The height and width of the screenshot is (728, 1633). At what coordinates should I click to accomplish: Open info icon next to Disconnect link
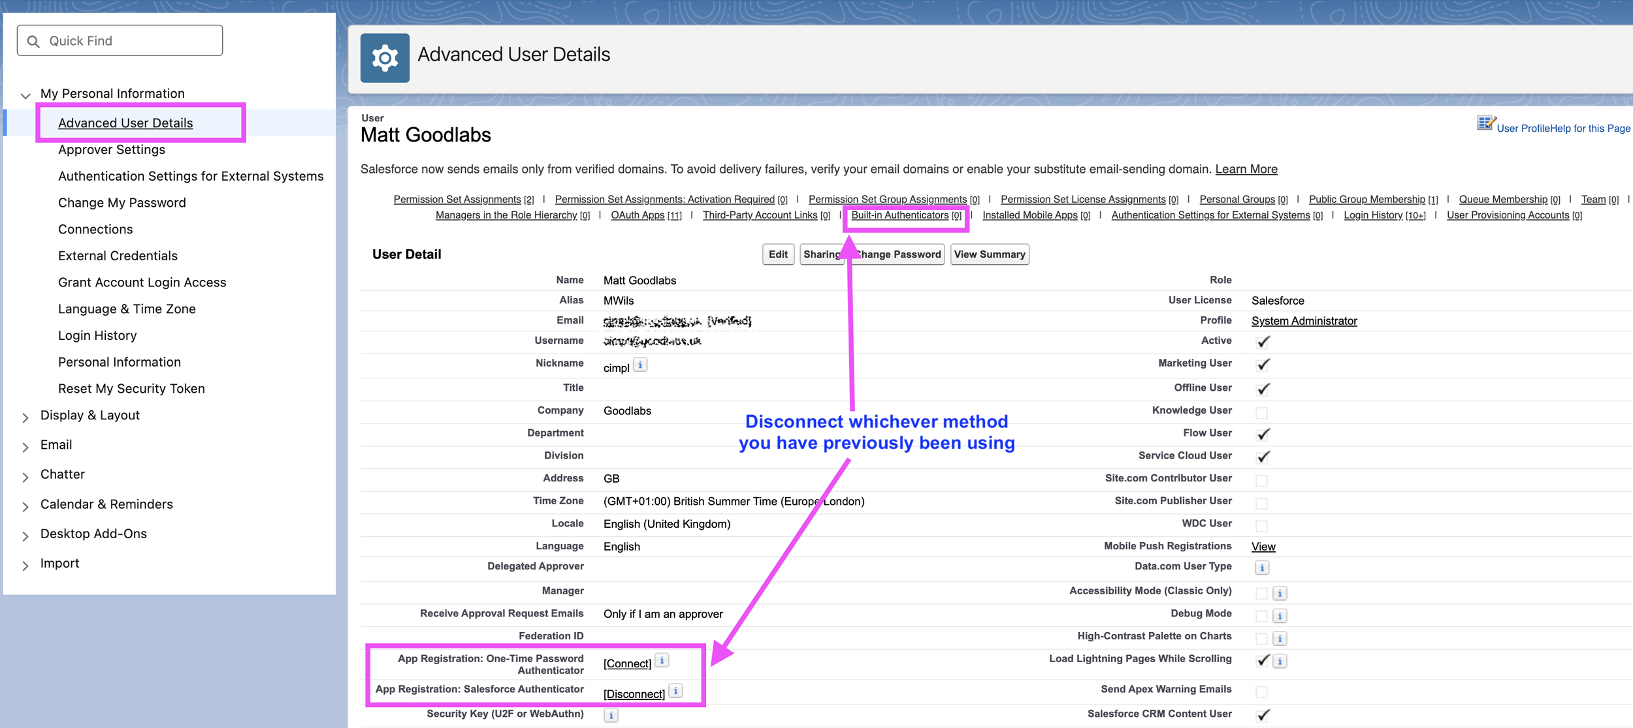pos(676,690)
